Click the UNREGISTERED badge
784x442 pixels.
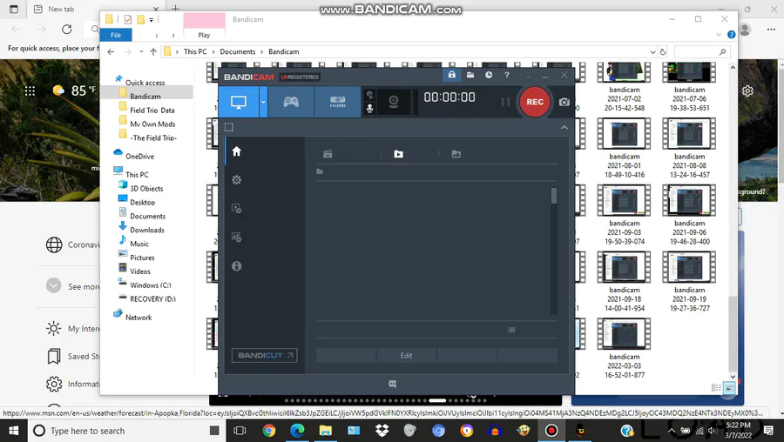[300, 77]
